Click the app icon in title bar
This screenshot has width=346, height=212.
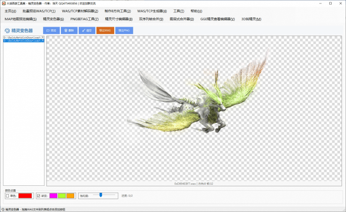[x=4, y=3]
